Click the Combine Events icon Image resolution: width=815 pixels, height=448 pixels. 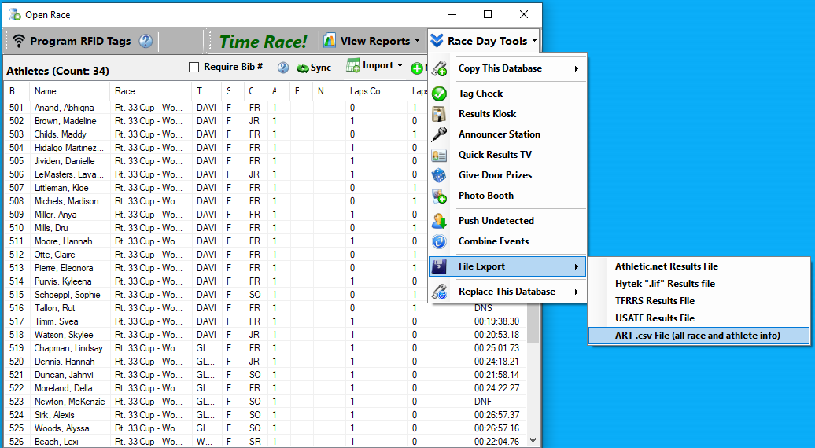click(x=439, y=241)
